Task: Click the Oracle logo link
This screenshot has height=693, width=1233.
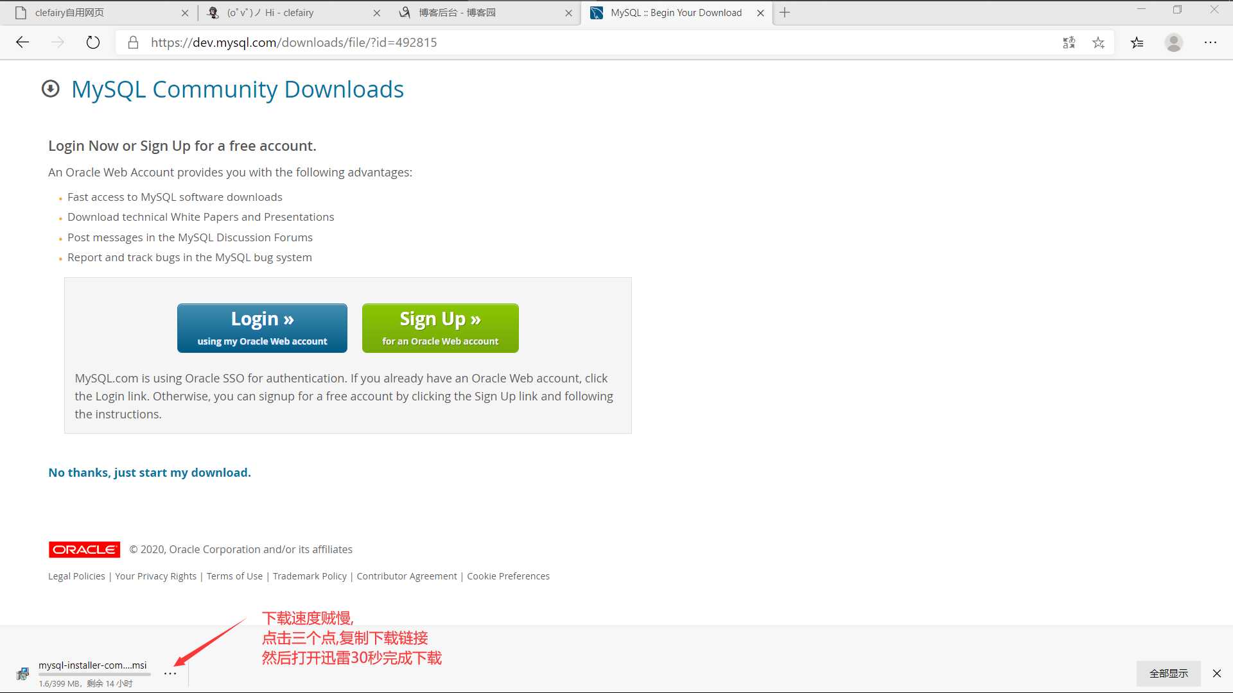Action: [x=84, y=549]
